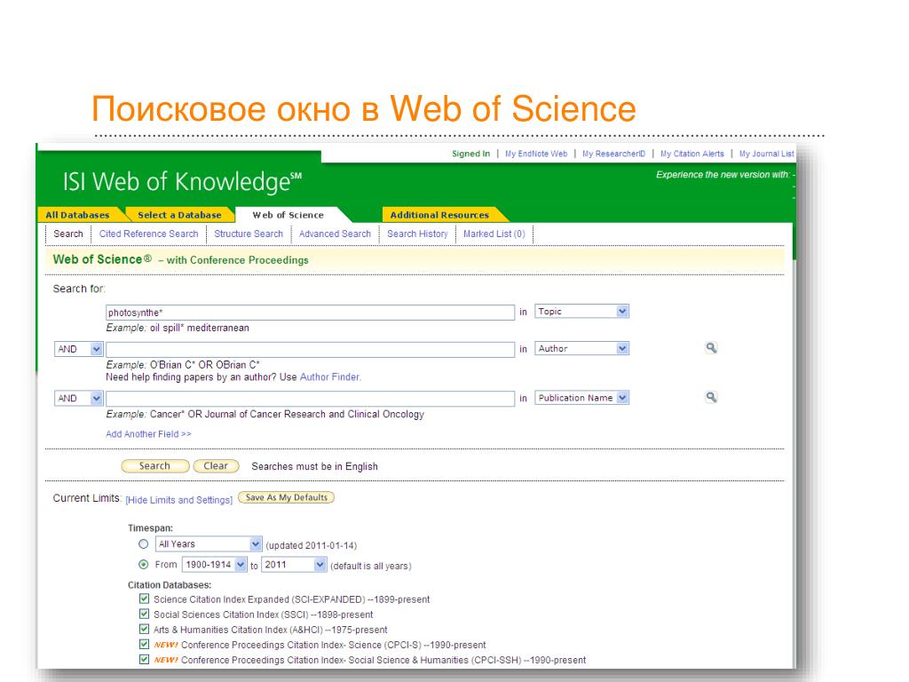The width and height of the screenshot is (909, 682).
Task: Toggle the CPCI-S Conference Proceedings checkbox
Action: tap(144, 644)
